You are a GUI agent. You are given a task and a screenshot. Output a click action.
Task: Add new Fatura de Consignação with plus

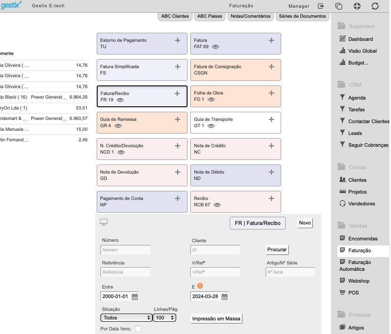[x=272, y=67]
